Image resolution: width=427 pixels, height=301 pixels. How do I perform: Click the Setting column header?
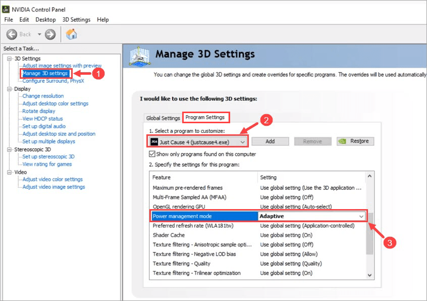tap(311, 177)
